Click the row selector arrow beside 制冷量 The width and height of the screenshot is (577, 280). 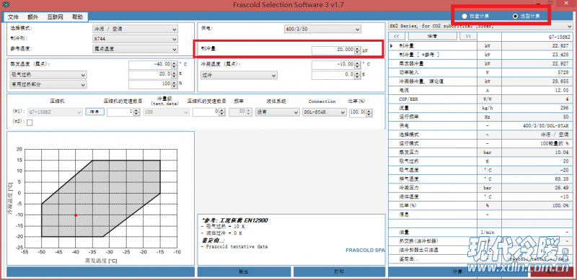(392, 46)
